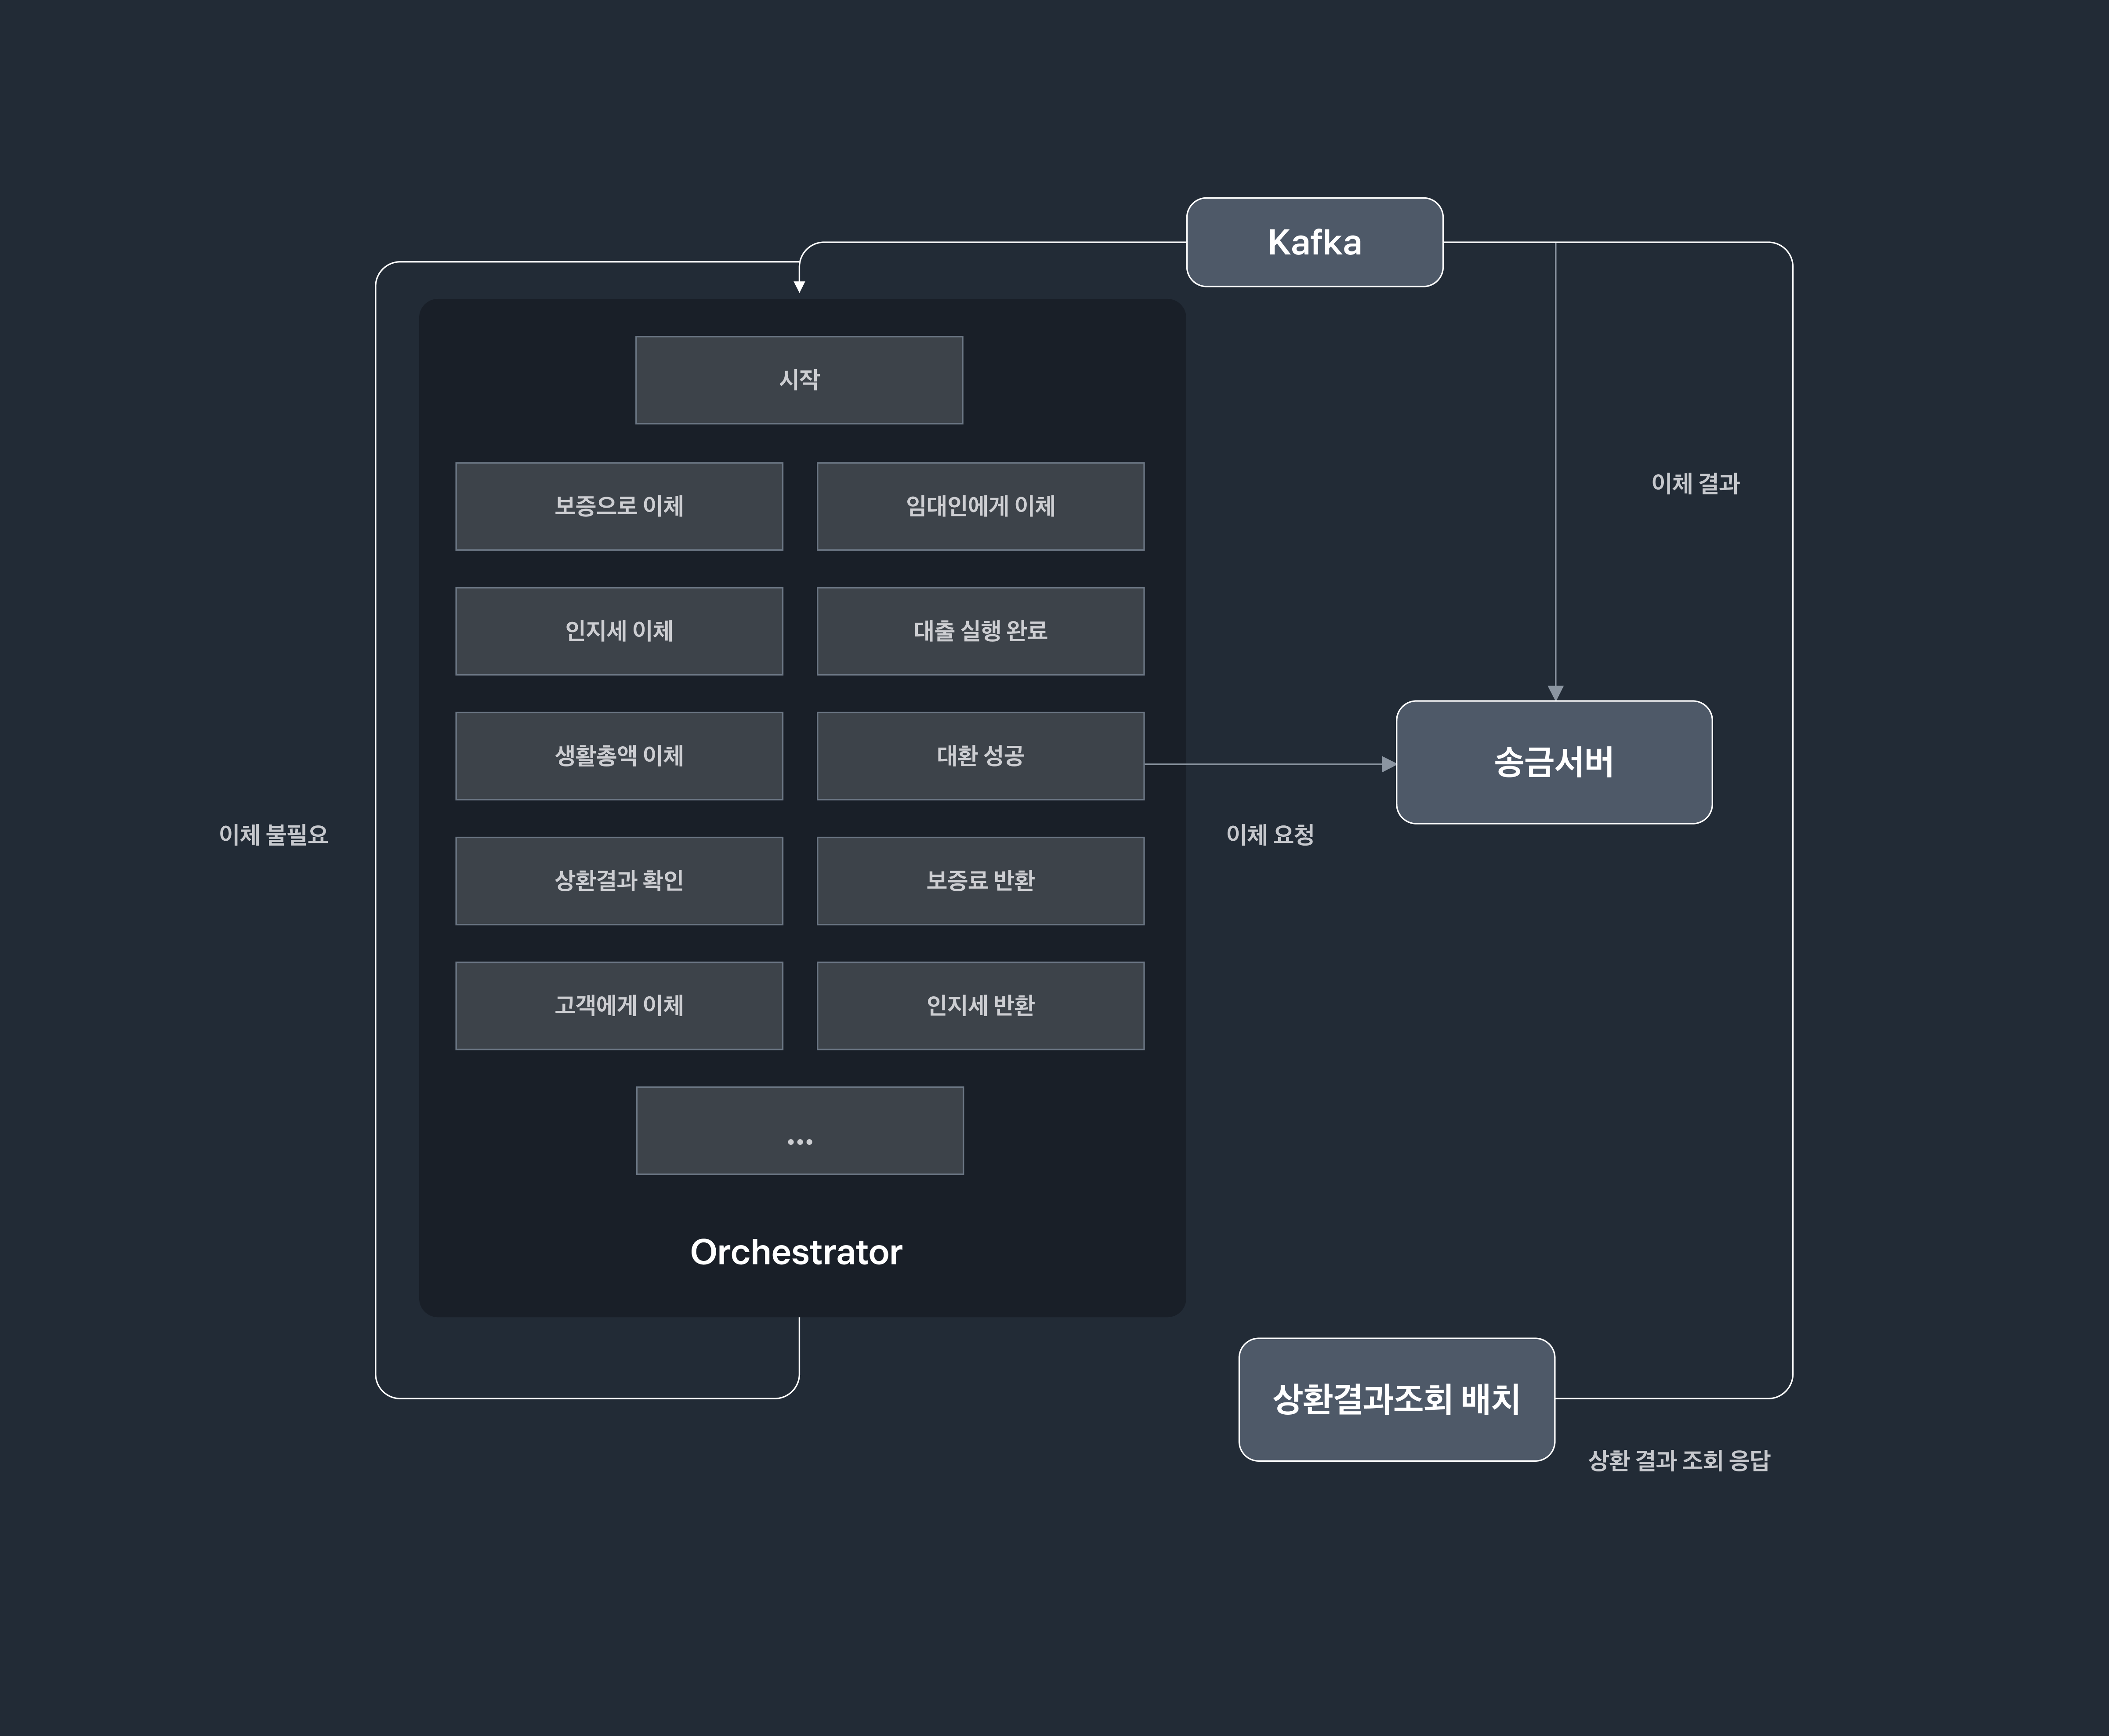The height and width of the screenshot is (1736, 2109).
Task: Select the 대출 실행 완료 box
Action: pyautogui.click(x=981, y=631)
